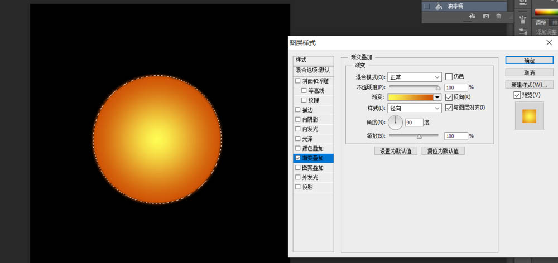Image resolution: width=558 pixels, height=263 pixels.
Task: Enable the 纹理 checkbox
Action: click(304, 100)
